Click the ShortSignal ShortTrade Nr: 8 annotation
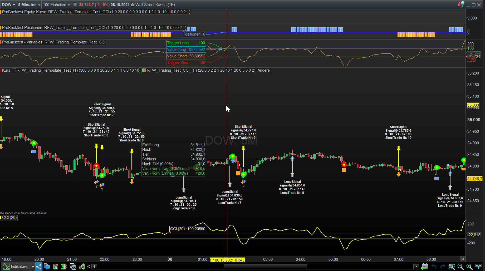The width and height of the screenshot is (485, 271). (131, 135)
